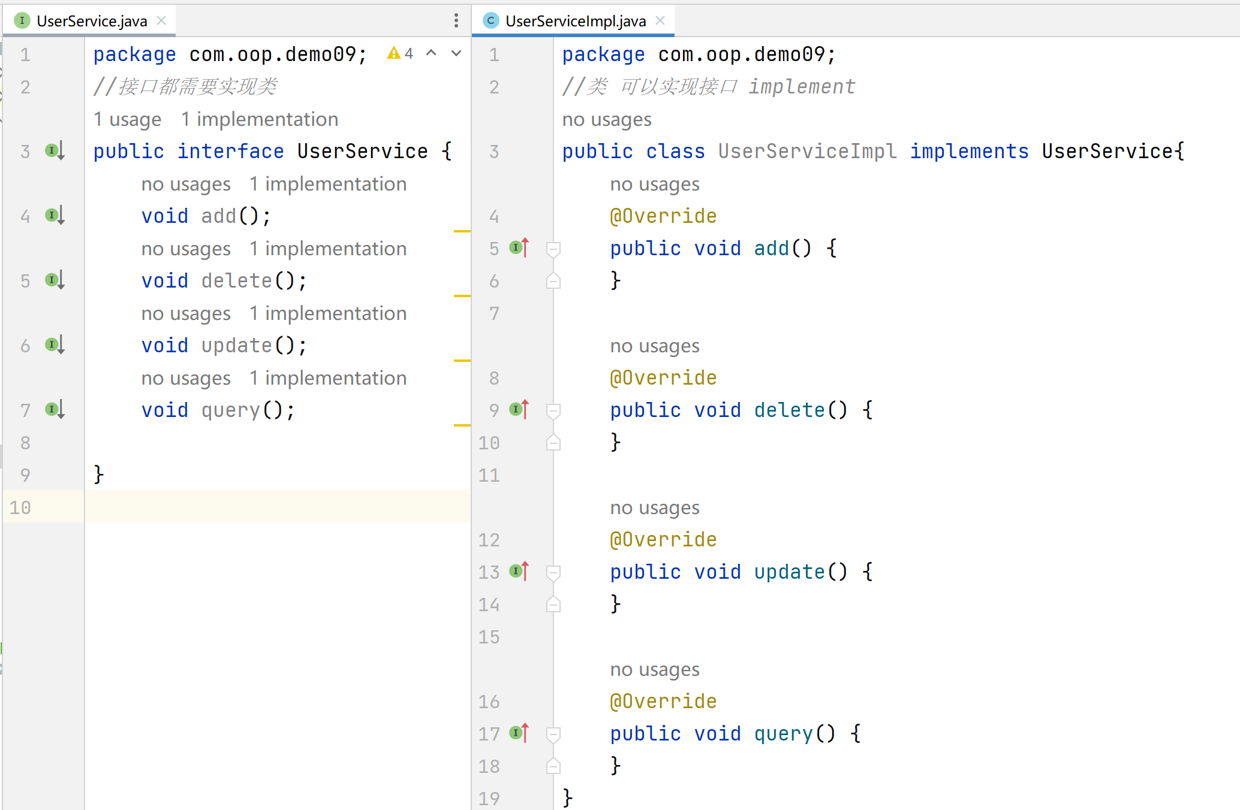
Task: Click overrides gutter icon at public void delete()
Action: (x=519, y=409)
